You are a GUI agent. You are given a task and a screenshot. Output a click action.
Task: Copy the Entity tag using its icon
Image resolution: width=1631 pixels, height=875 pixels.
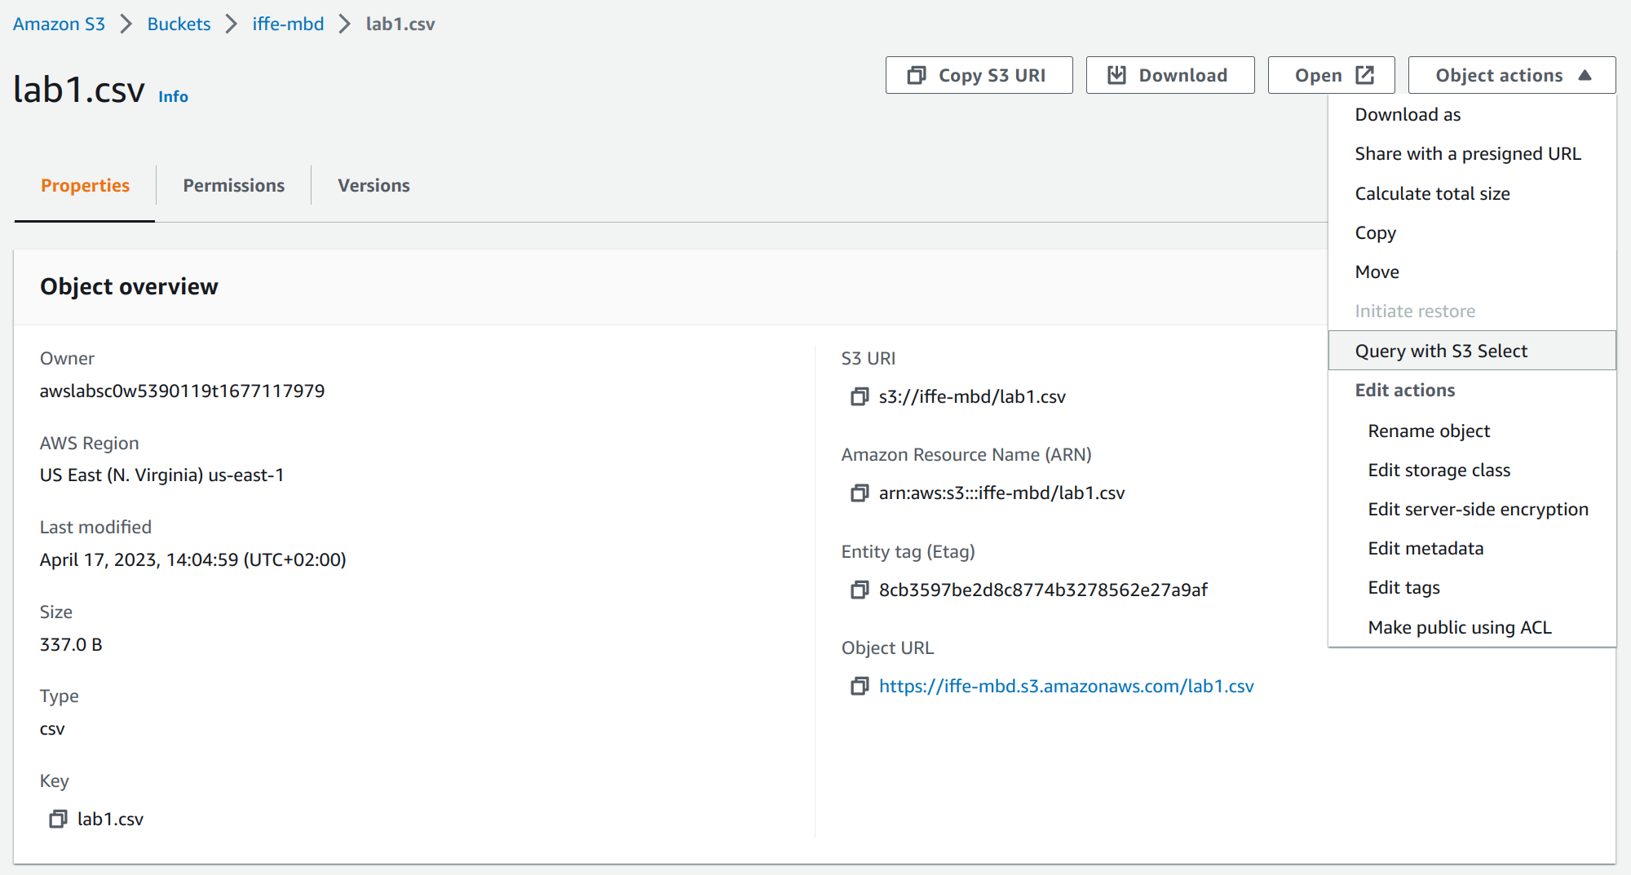[x=860, y=590]
